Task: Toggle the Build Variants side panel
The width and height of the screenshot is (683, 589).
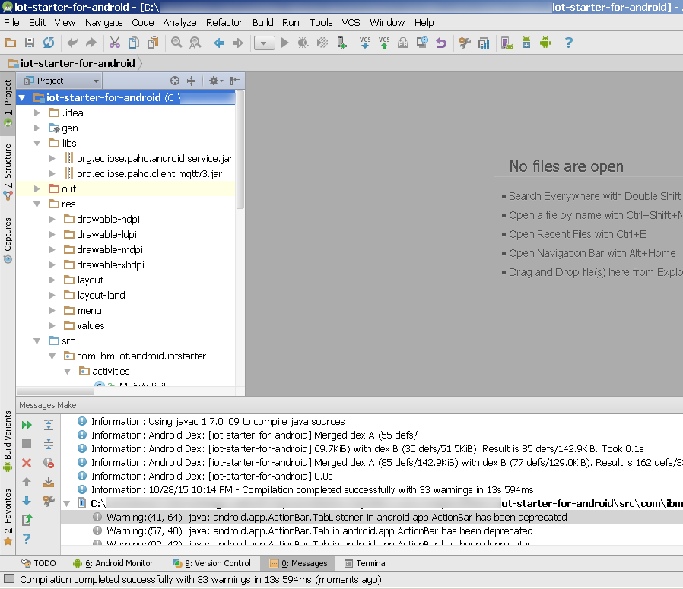Action: pos(8,442)
